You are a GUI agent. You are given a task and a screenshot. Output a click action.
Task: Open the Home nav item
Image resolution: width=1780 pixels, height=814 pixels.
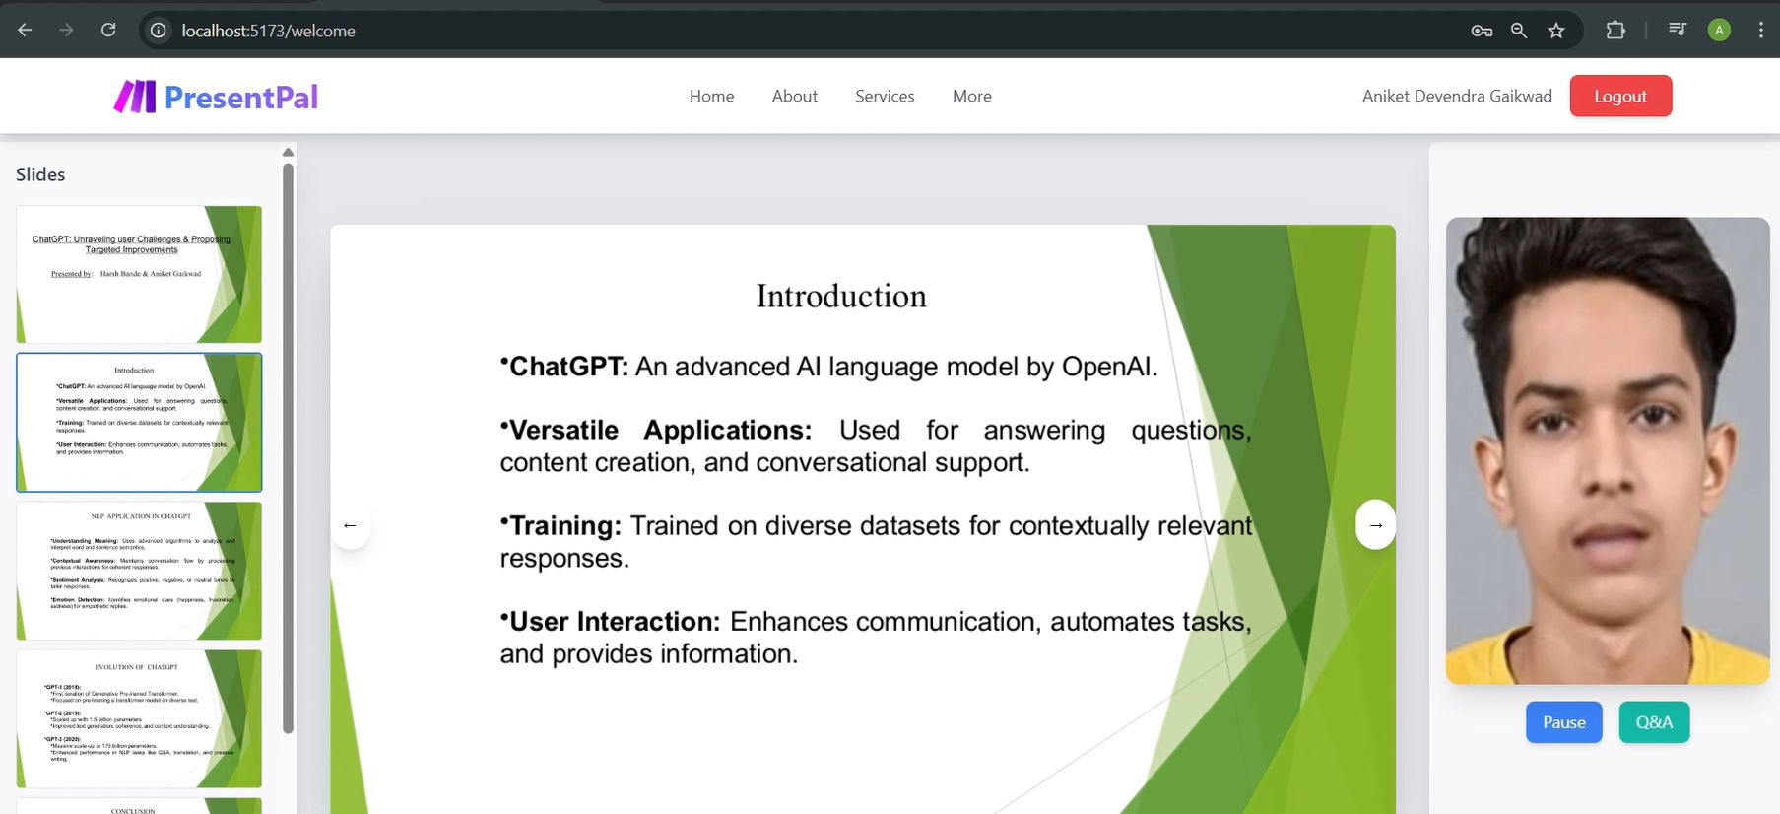pos(711,96)
